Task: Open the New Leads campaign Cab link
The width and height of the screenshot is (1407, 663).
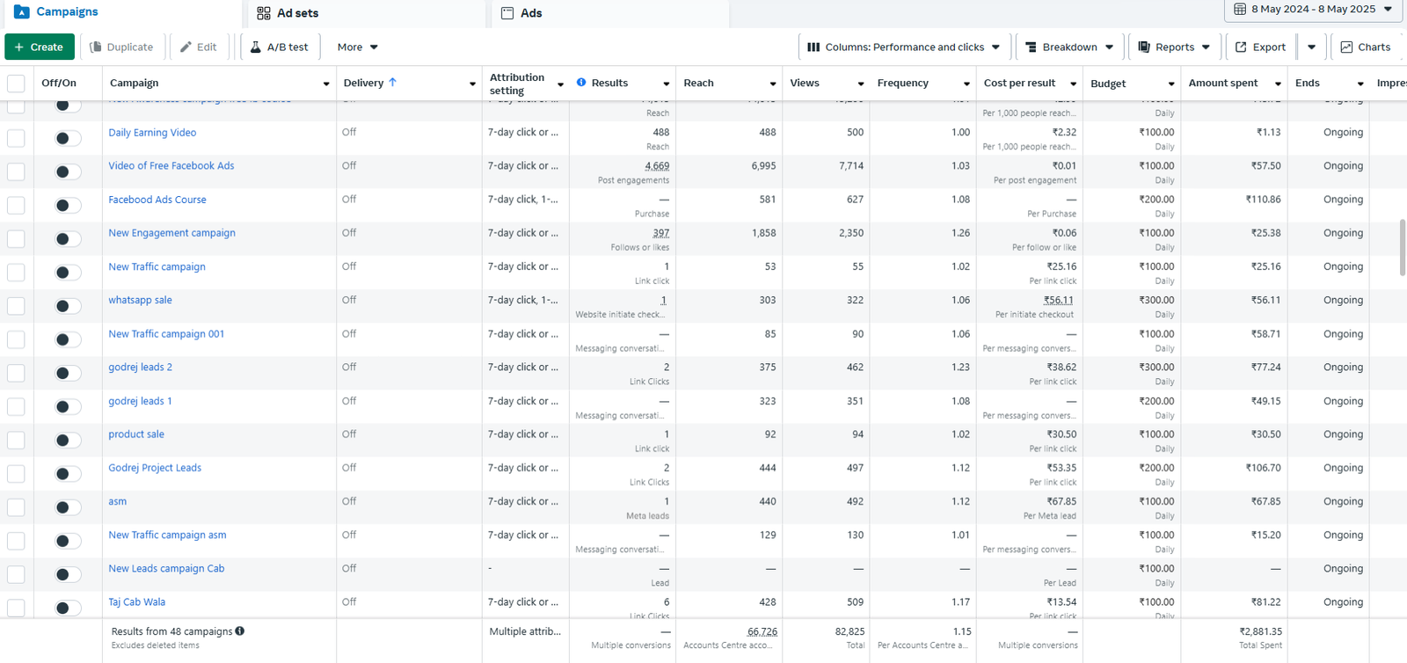Action: [x=166, y=569]
